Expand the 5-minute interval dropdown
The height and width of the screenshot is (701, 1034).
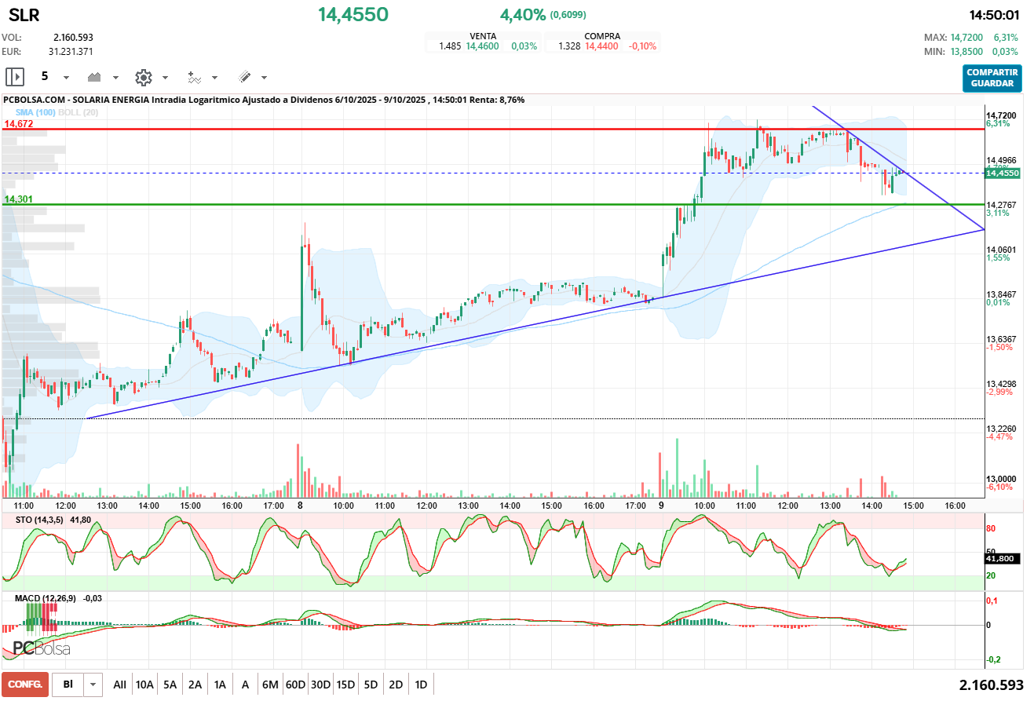67,78
